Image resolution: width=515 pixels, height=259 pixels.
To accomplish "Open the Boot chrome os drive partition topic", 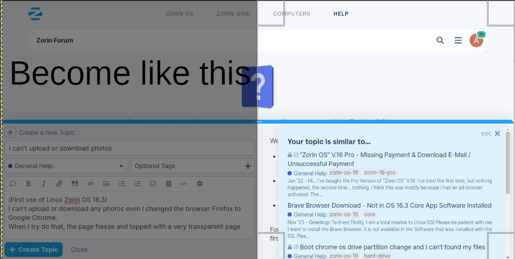I will pyautogui.click(x=392, y=247).
